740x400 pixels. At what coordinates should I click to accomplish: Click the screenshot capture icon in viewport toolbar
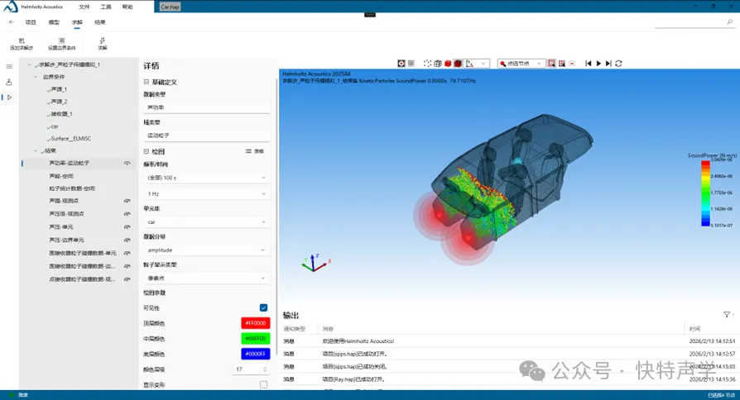[x=401, y=63]
